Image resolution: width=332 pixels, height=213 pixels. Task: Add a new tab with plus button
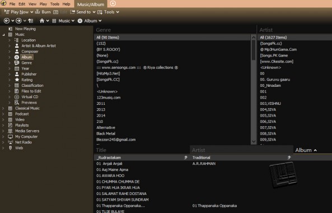click(x=113, y=3)
